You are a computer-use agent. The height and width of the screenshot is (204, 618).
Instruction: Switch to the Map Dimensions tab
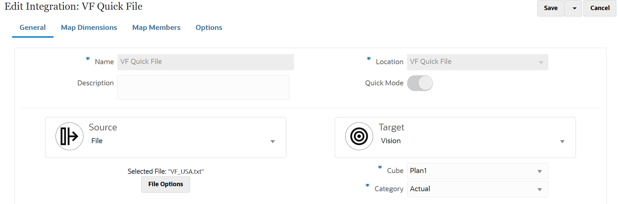pyautogui.click(x=89, y=28)
